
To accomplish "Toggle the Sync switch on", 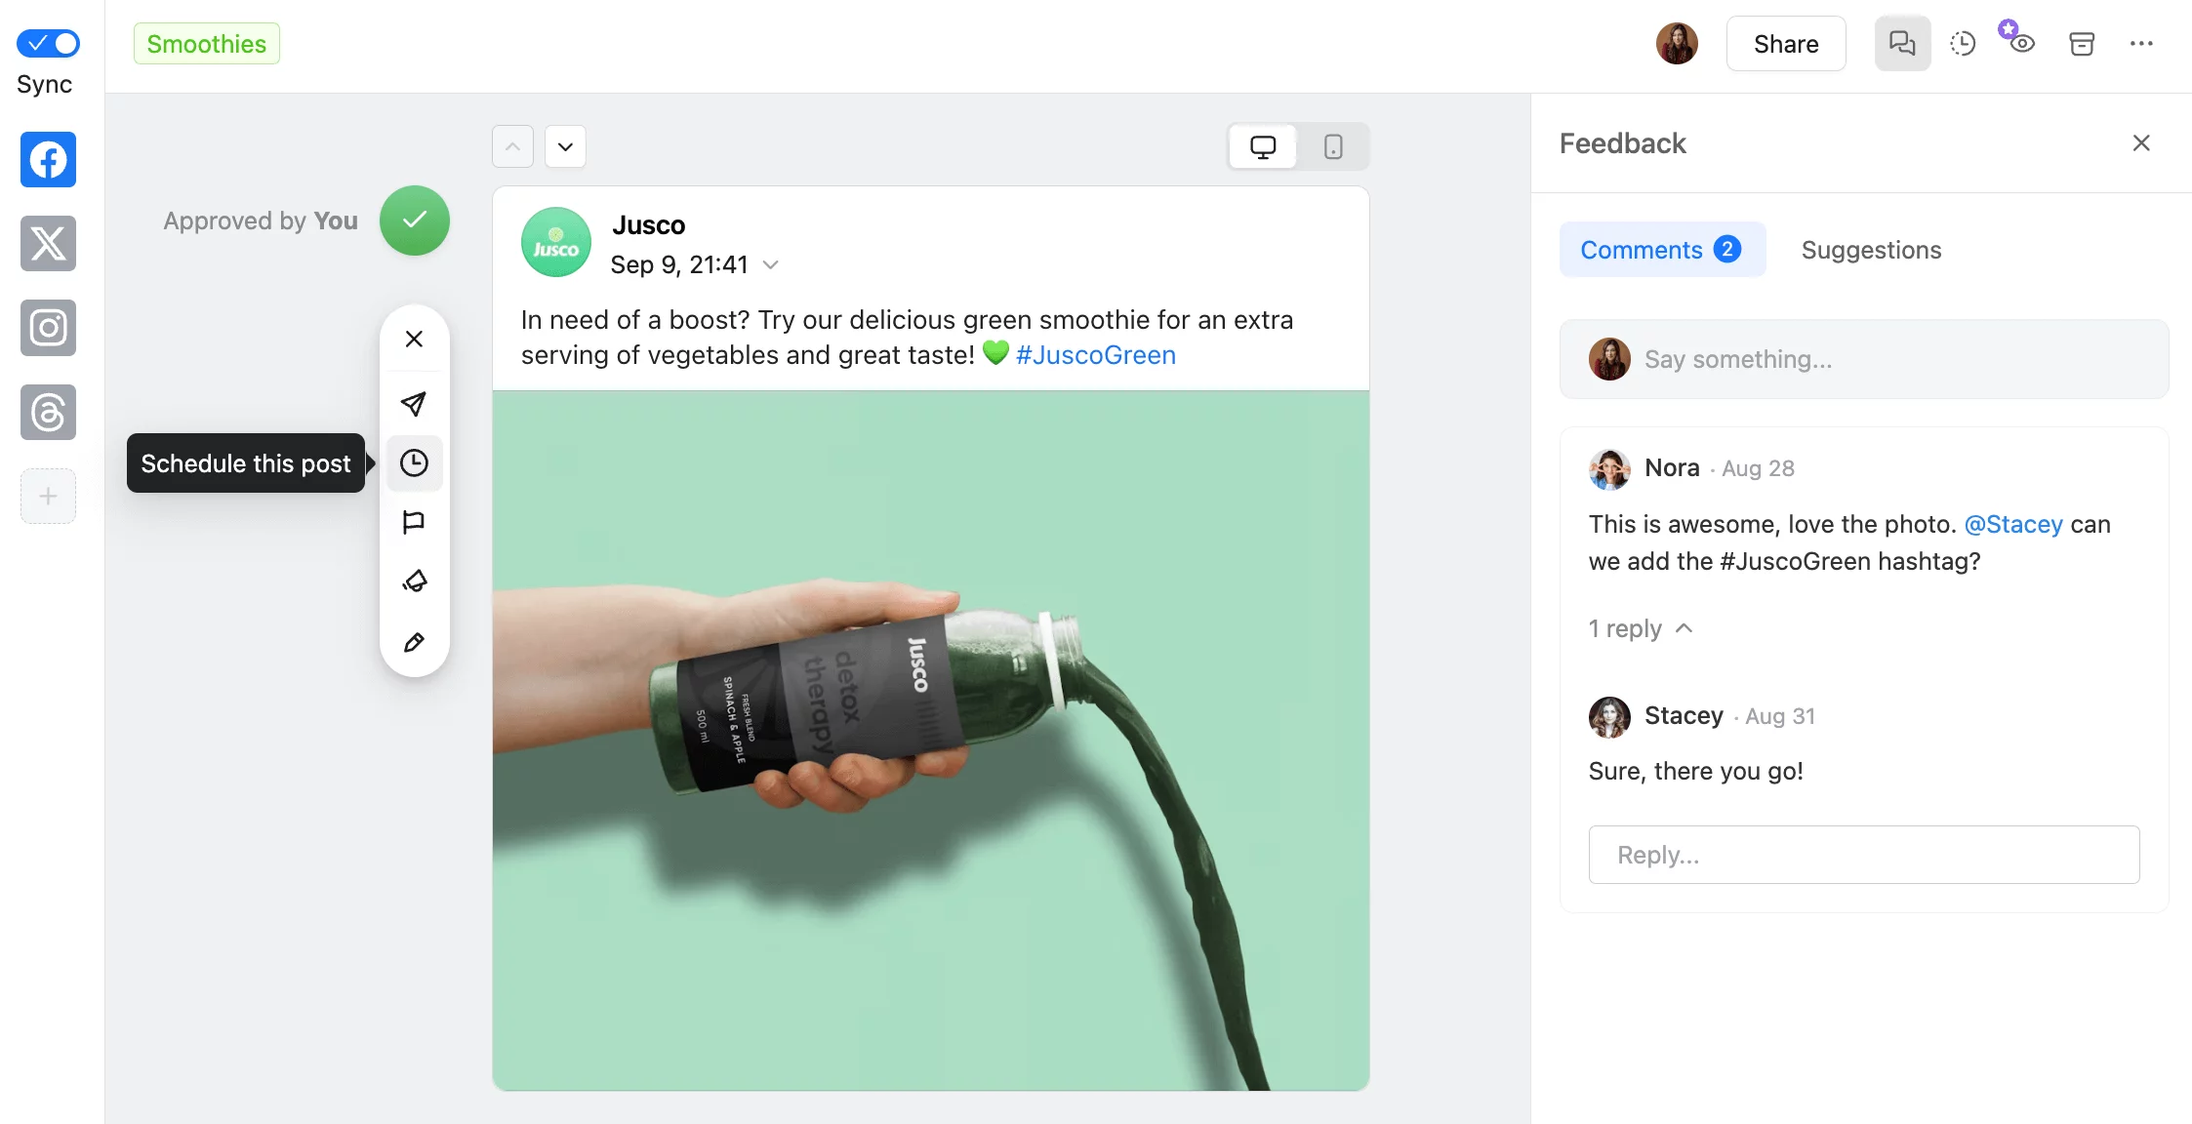I will 47,43.
